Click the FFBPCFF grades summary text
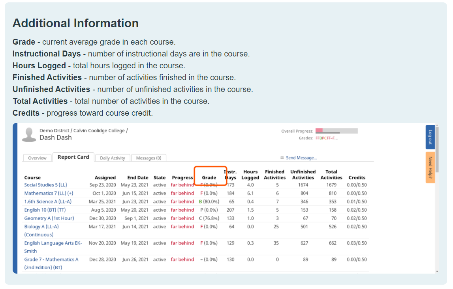This screenshot has height=289, width=453. click(327, 139)
